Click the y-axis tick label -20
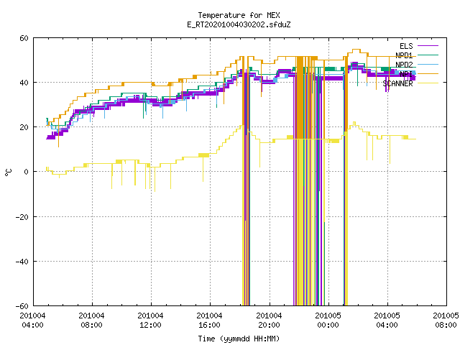Viewport: 460px width, 345px height. tap(22, 217)
